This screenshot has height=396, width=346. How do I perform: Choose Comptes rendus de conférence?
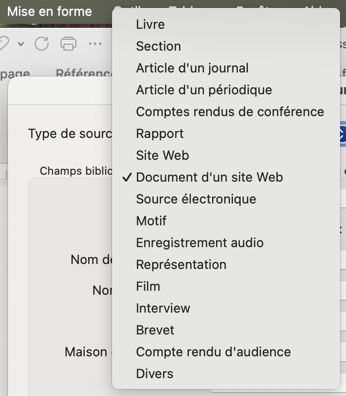(x=230, y=112)
